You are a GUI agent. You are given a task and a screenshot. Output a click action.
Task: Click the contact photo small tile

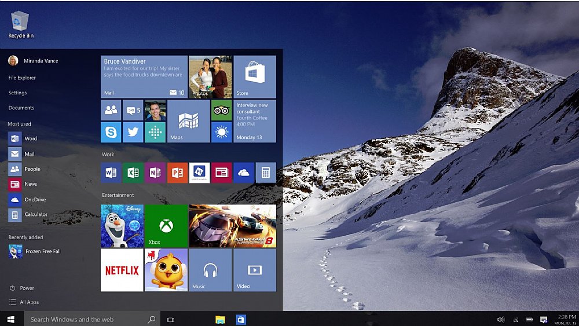pos(155,110)
